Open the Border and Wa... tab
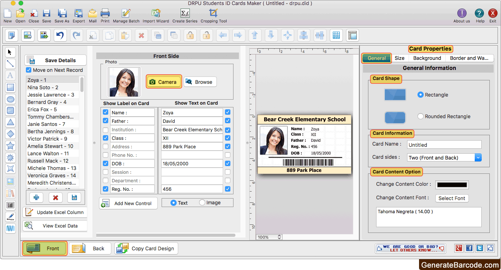The width and height of the screenshot is (501, 270). 469,58
